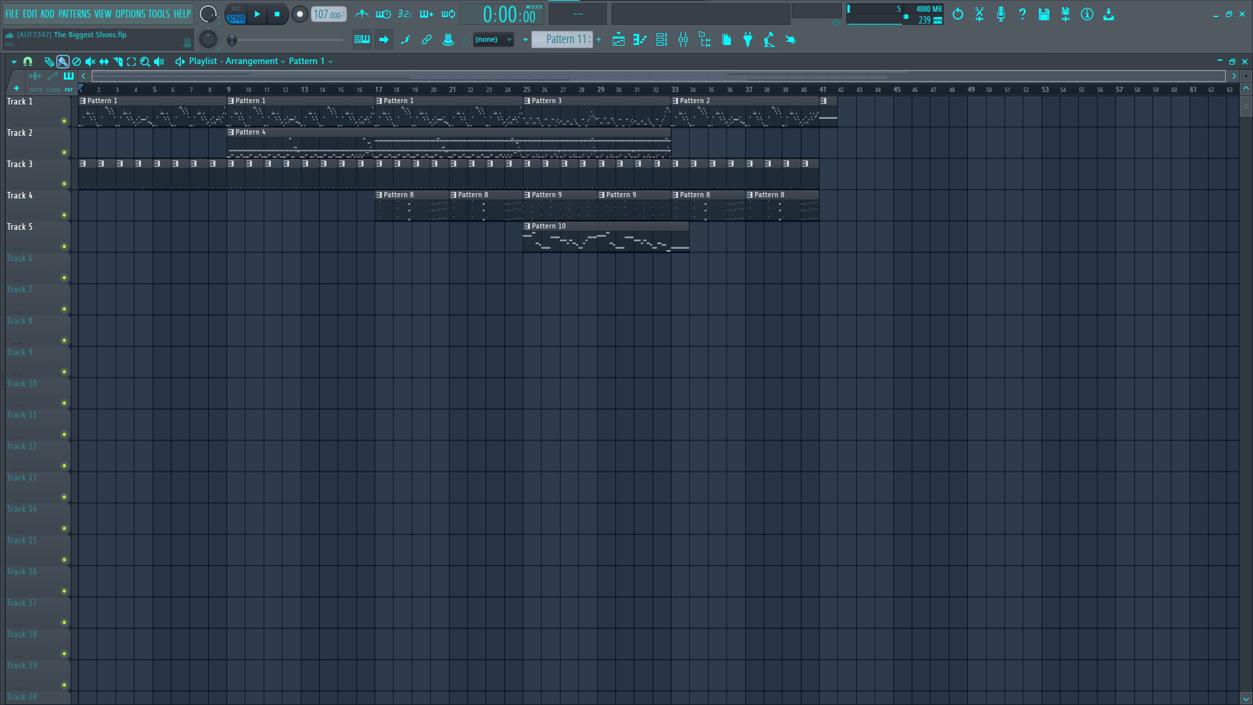
Task: Open the FILE menu
Action: coord(12,14)
